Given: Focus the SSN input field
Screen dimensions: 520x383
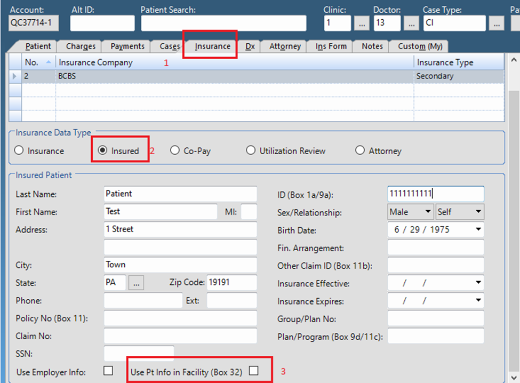Looking at the screenshot, I should pyautogui.click(x=139, y=354).
